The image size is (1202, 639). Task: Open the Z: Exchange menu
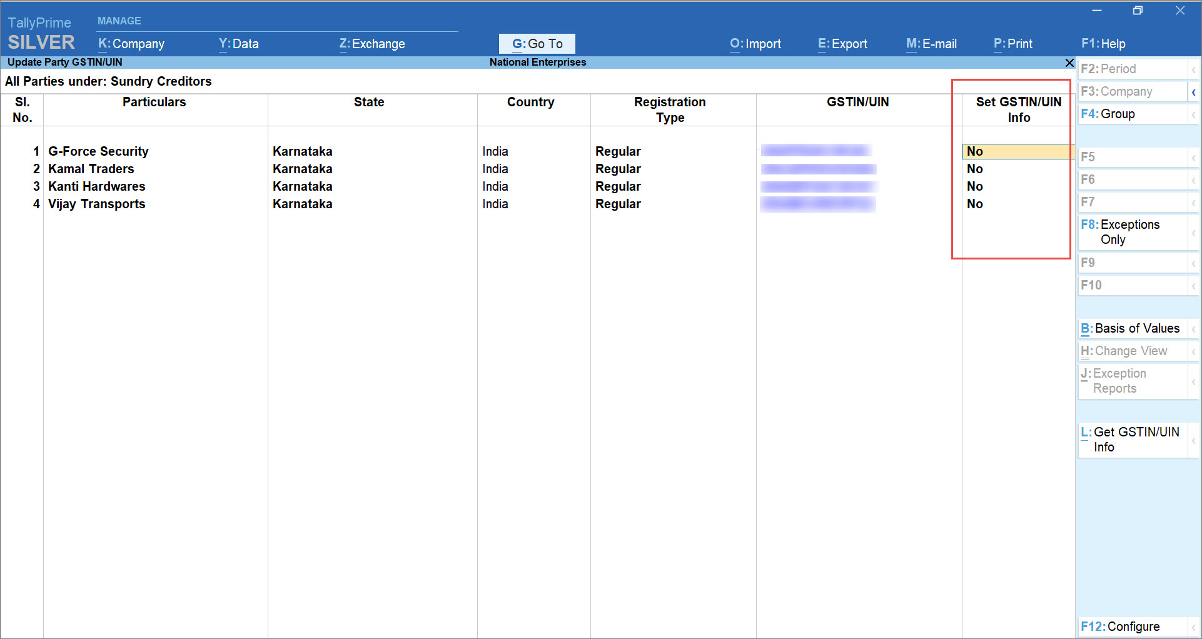[372, 44]
